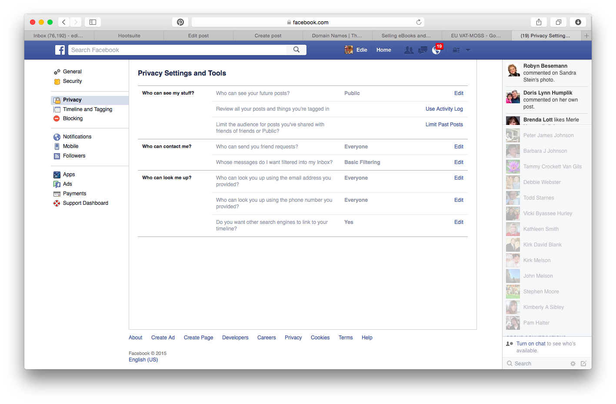Go forward with Safari forward arrow
This screenshot has height=404, width=616.
click(76, 22)
